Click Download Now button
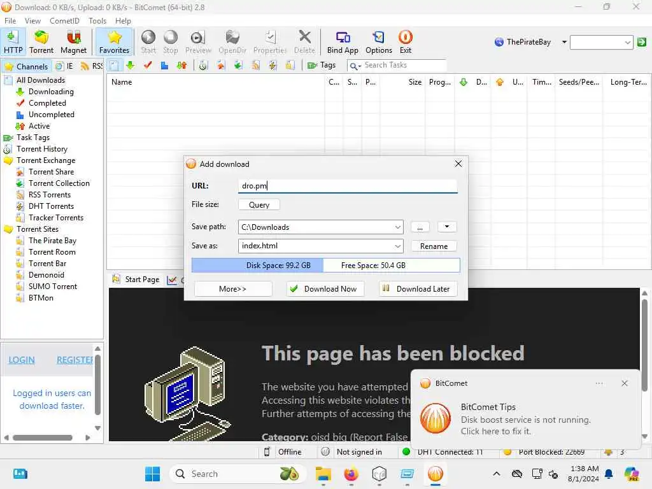652x489 pixels. (x=325, y=289)
